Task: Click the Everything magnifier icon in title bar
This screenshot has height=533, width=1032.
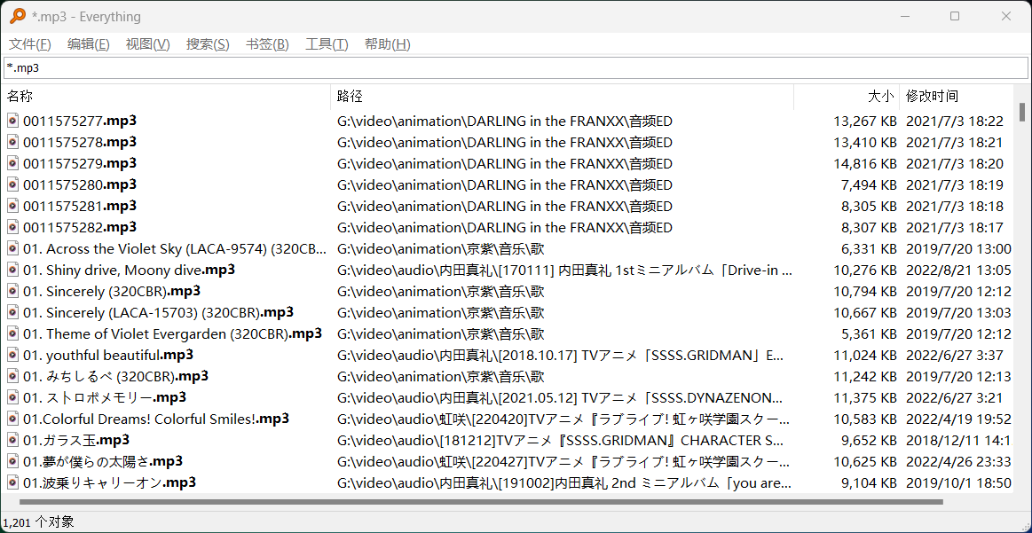Action: pos(18,16)
